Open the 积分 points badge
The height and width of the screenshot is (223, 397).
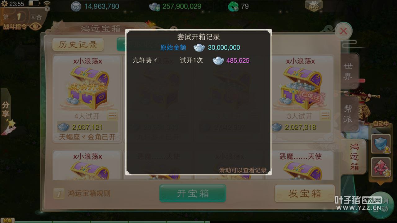(314, 6)
